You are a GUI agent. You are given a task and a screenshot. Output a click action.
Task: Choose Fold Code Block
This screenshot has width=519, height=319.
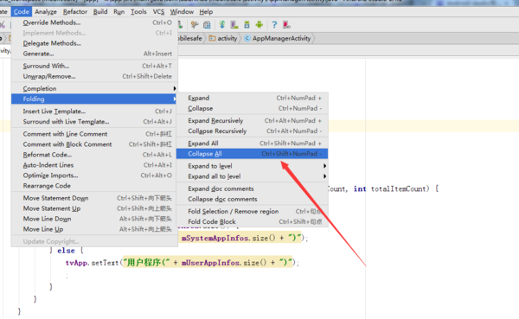[x=253, y=221]
